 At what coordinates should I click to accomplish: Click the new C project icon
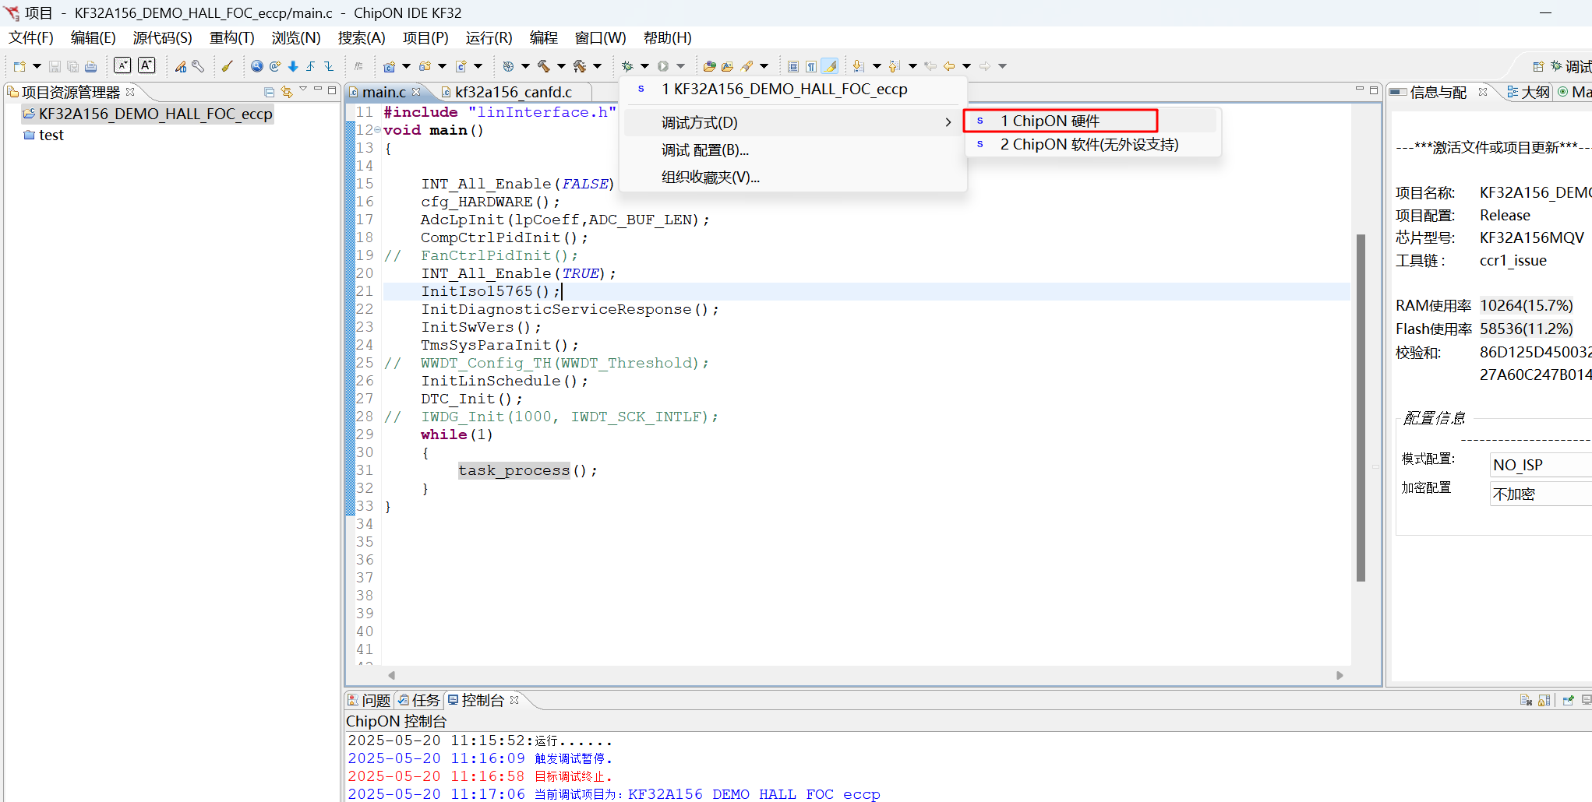[389, 66]
